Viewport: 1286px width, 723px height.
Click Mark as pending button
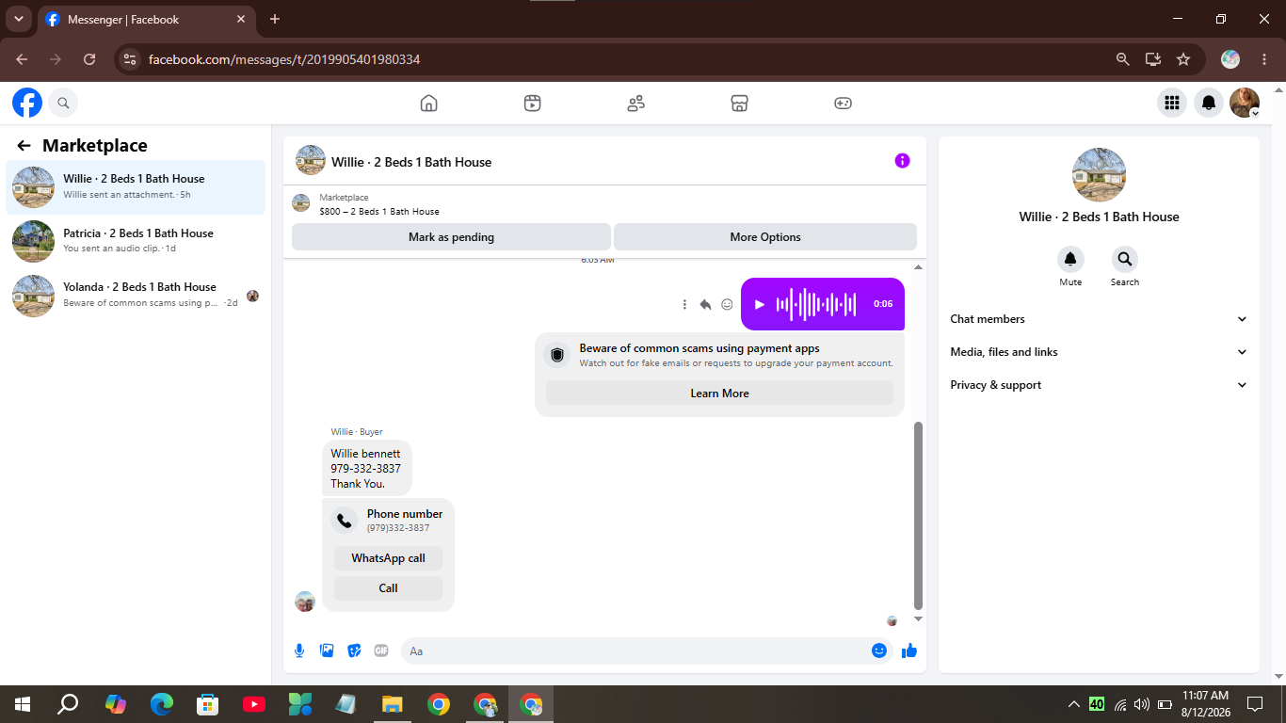[451, 237]
